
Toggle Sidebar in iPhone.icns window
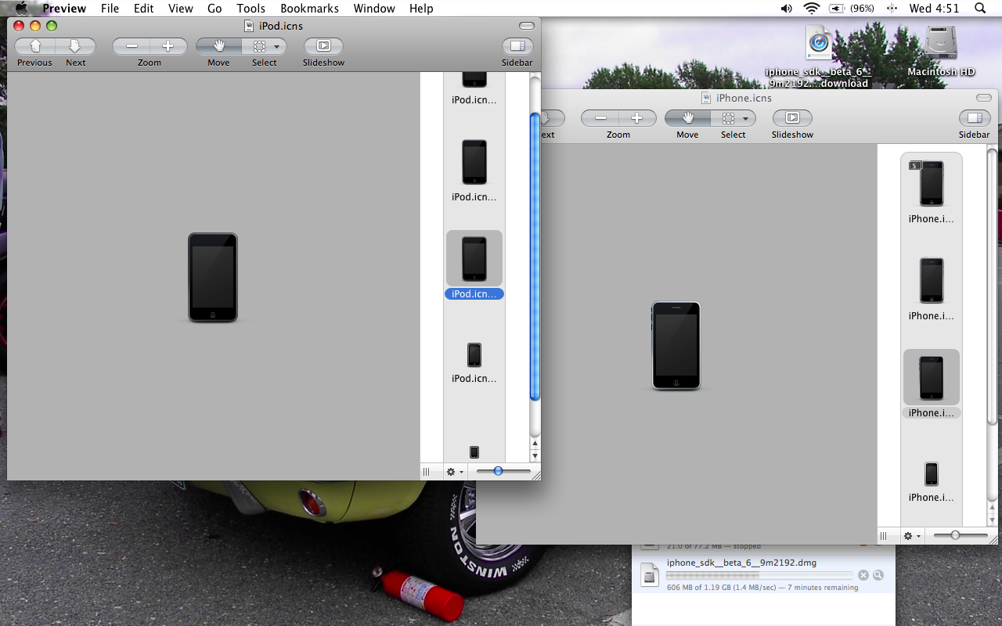(x=975, y=118)
